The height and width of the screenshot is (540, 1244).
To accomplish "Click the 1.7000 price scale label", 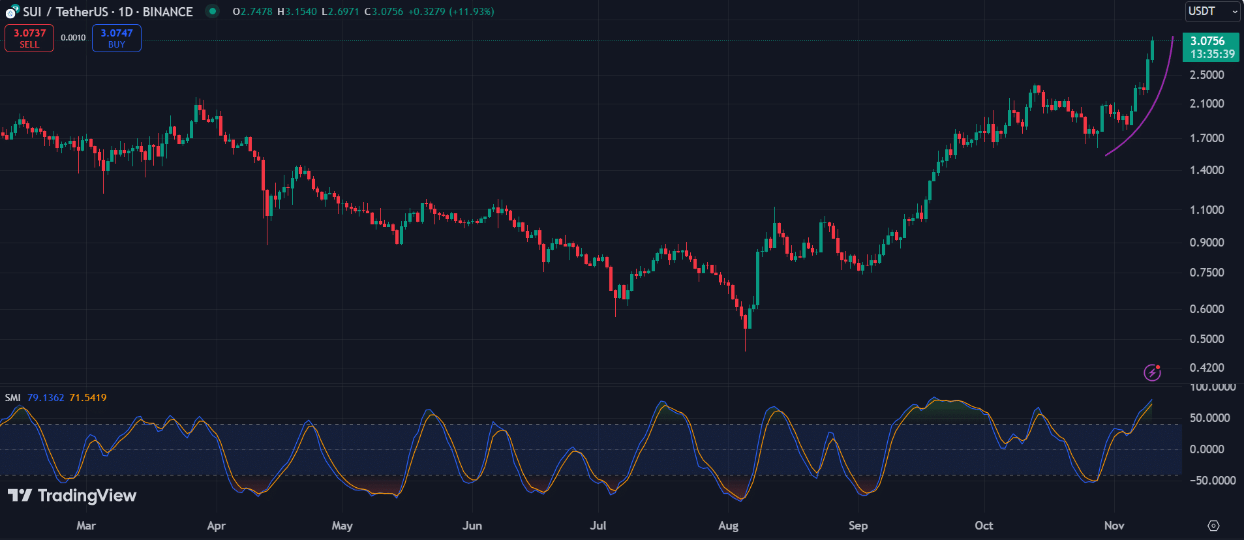I will coord(1207,138).
